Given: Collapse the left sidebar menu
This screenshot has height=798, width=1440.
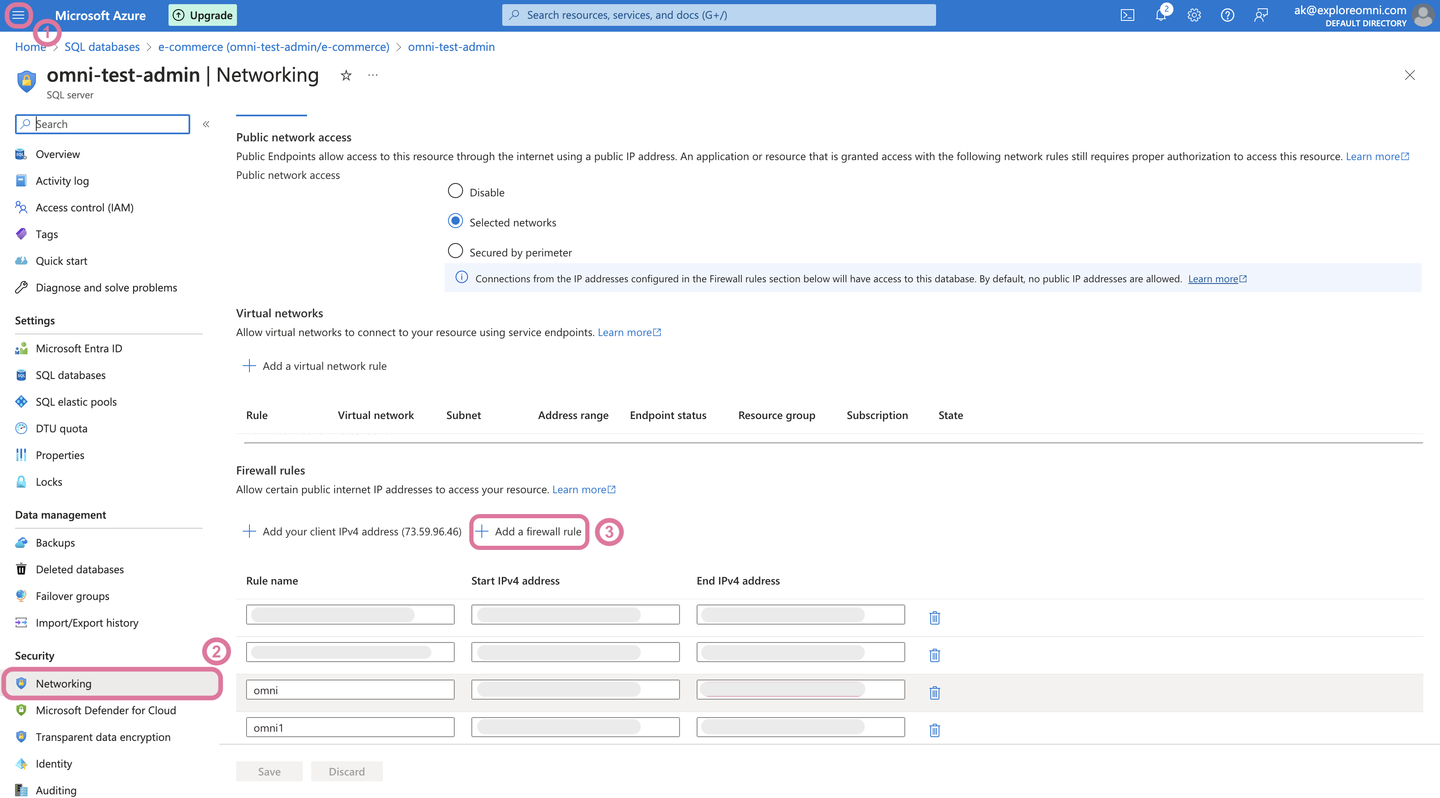Looking at the screenshot, I should (206, 124).
